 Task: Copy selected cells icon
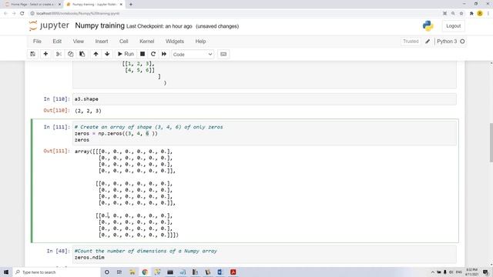pyautogui.click(x=70, y=54)
